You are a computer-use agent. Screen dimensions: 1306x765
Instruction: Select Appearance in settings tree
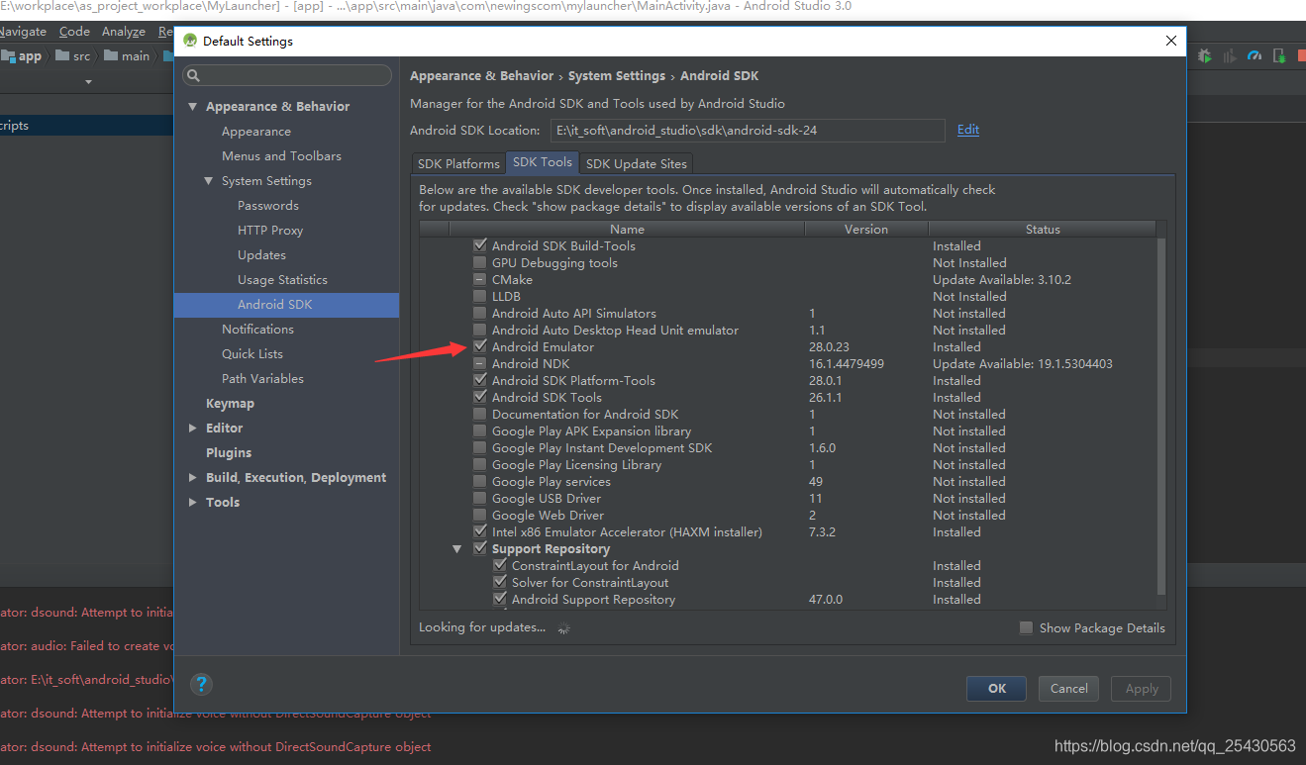(256, 131)
